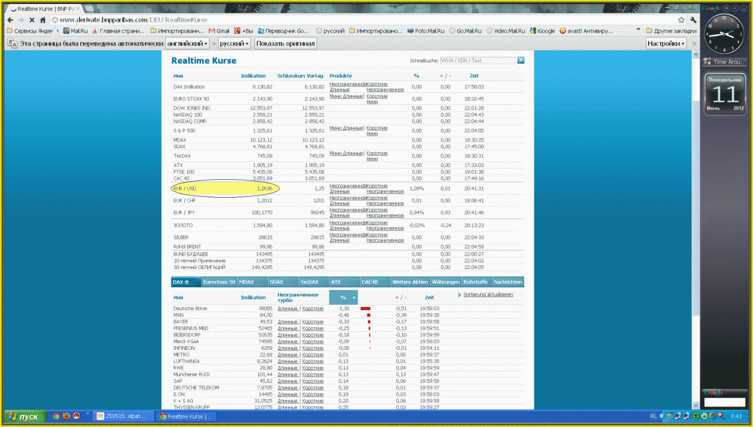This screenshot has height=427, width=753.
Task: Switch to the MDAX tab
Action: [252, 282]
